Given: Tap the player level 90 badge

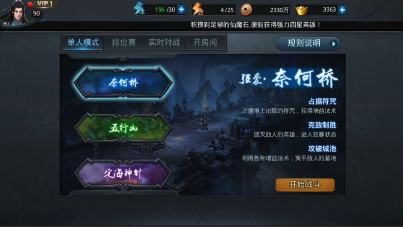Looking at the screenshot, I should pos(36,13).
